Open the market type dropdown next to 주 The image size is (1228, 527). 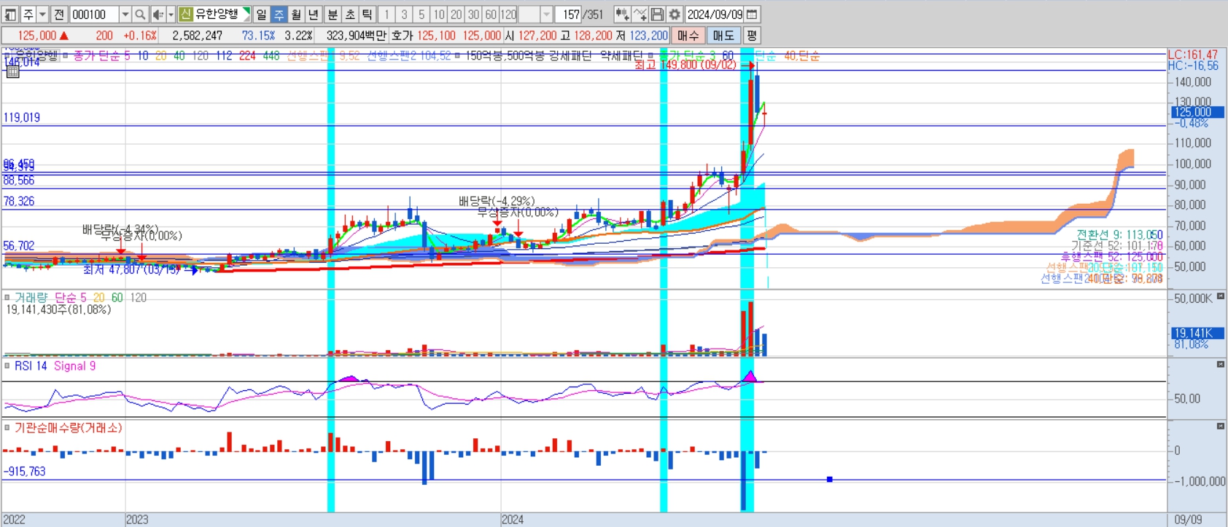[42, 14]
